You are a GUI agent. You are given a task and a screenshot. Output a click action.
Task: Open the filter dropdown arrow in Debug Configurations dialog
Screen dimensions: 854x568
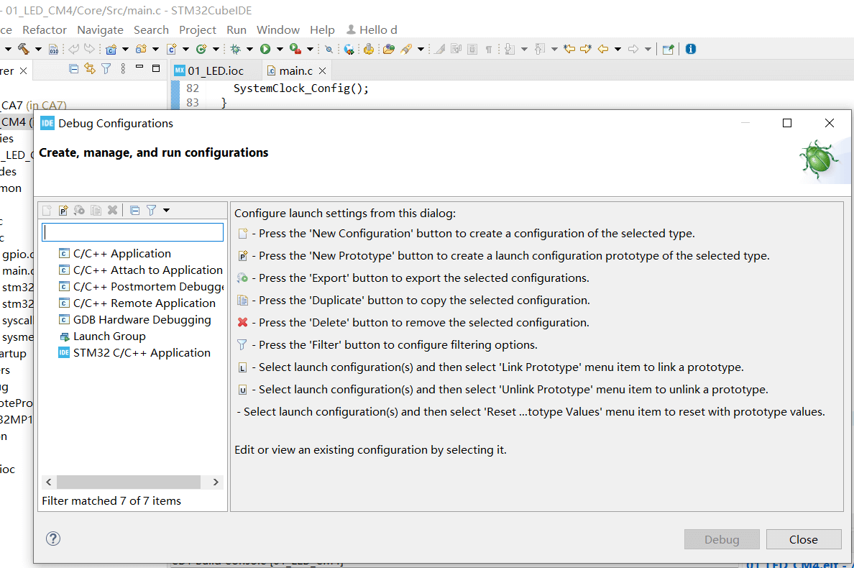point(166,210)
